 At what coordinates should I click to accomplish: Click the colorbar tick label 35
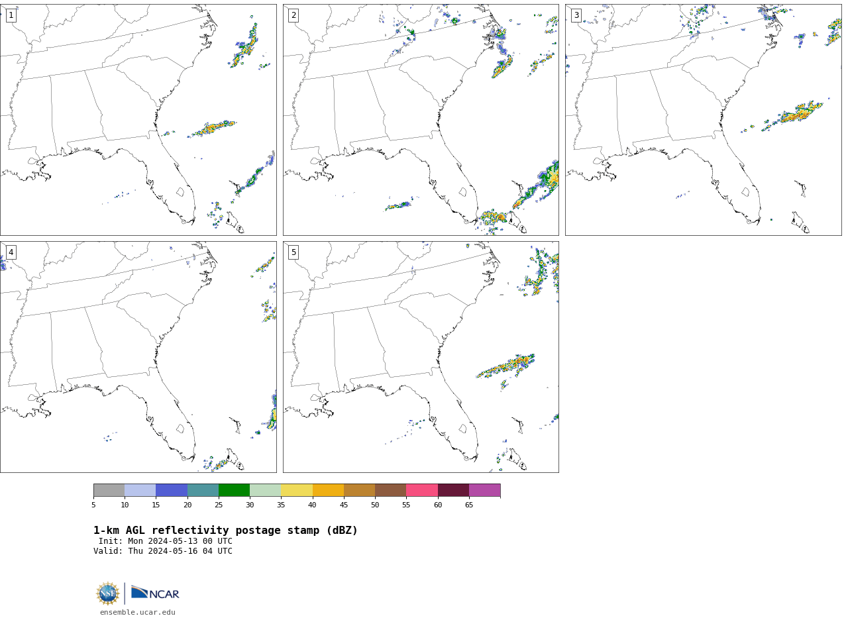point(281,505)
